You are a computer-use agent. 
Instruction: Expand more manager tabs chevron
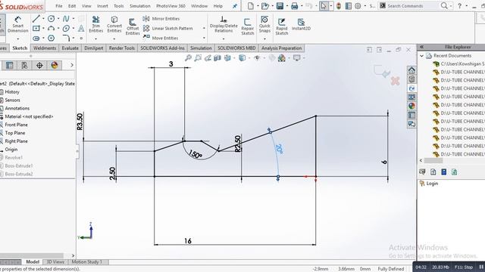pos(72,65)
